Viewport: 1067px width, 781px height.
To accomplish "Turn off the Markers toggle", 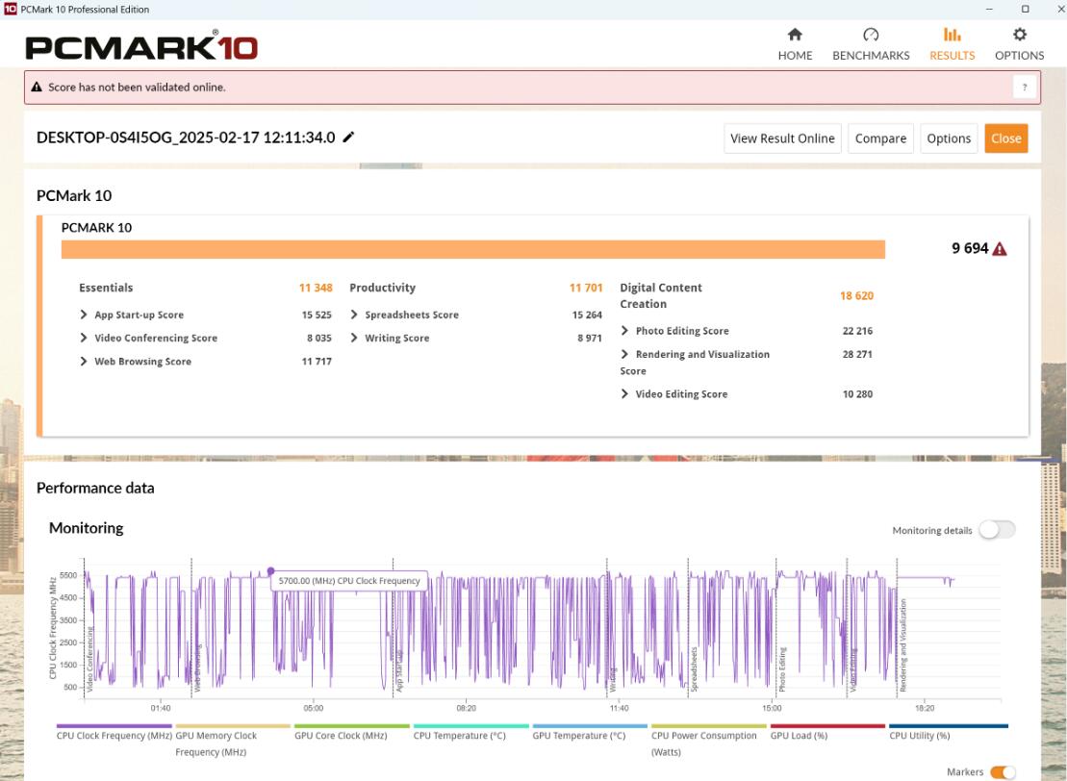I will [x=1002, y=772].
